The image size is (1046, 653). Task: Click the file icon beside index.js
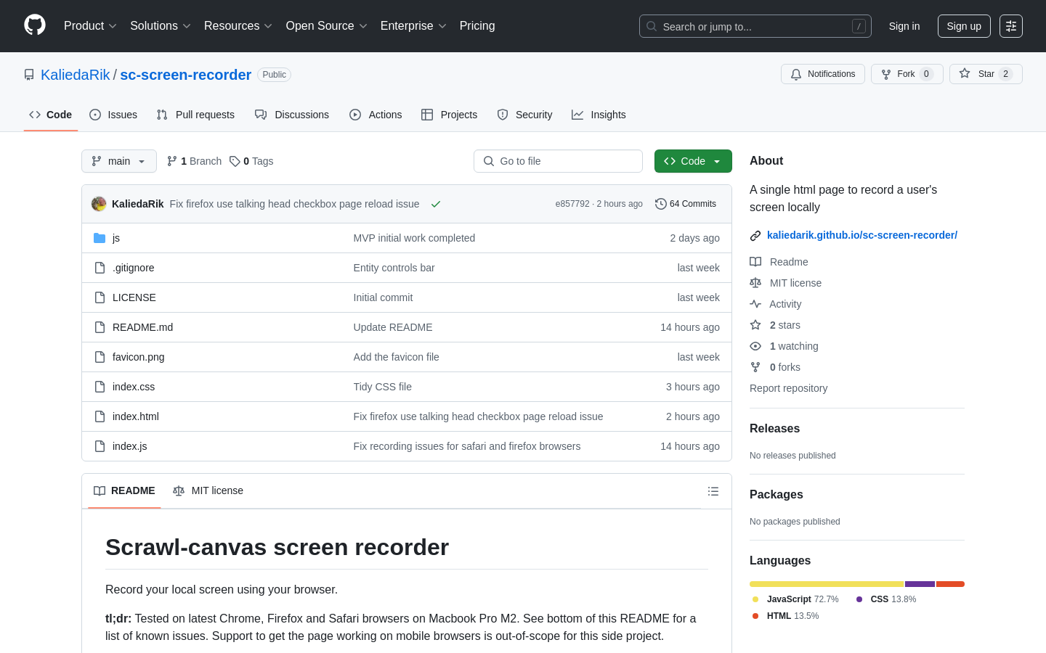point(100,446)
